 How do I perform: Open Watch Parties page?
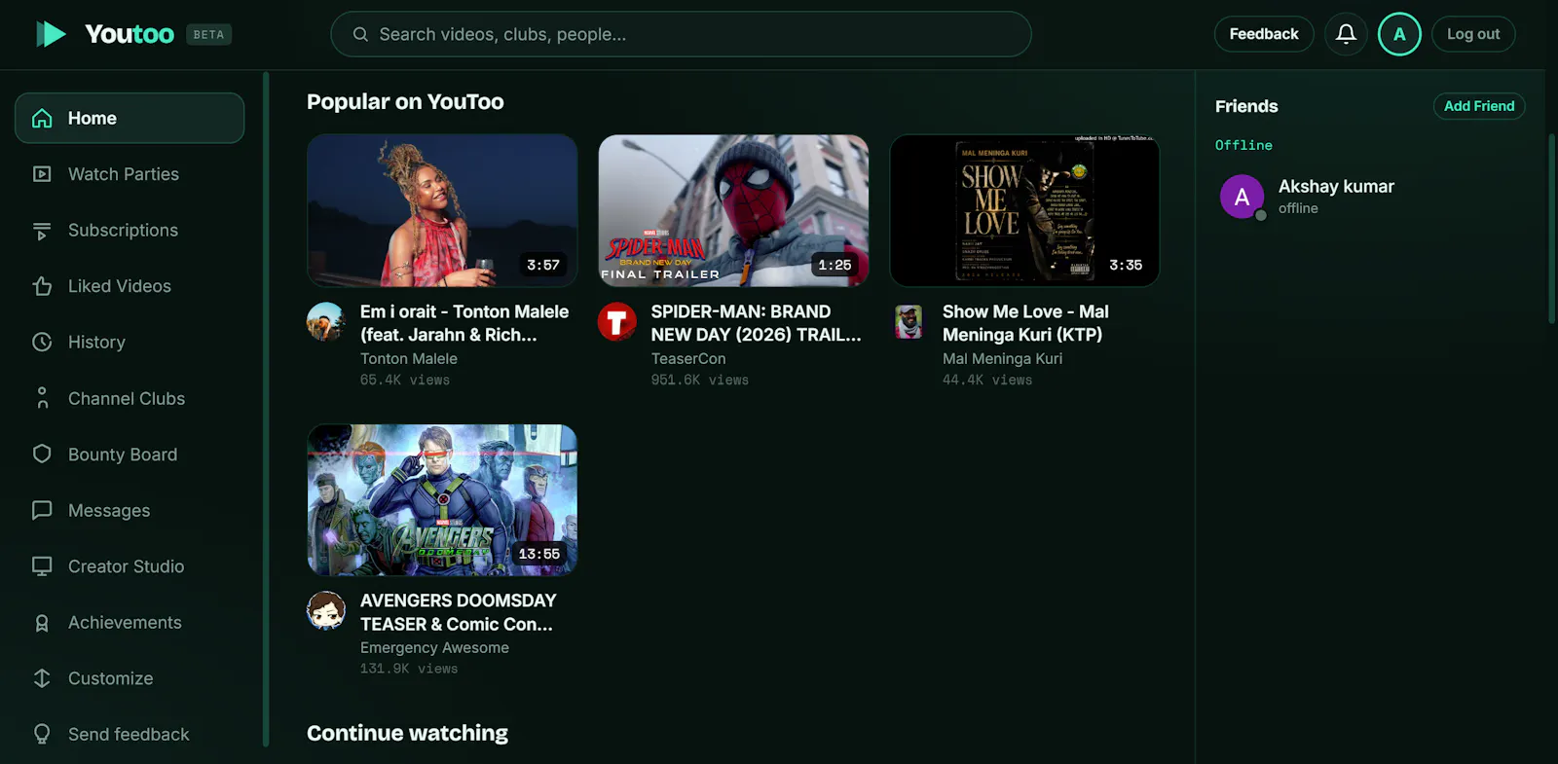click(130, 174)
